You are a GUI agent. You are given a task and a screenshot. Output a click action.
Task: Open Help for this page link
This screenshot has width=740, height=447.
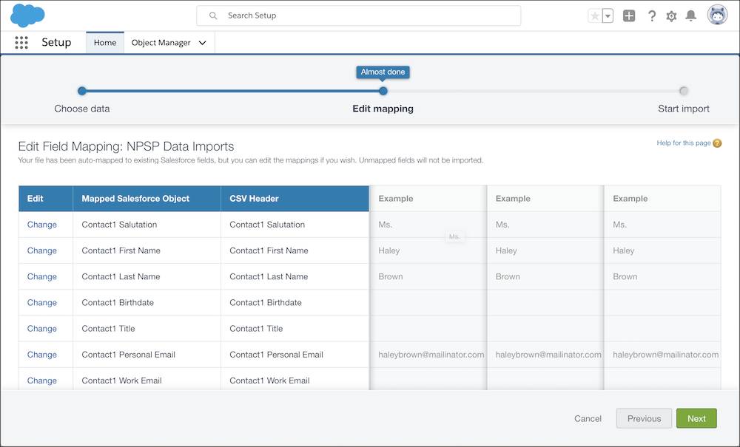click(x=683, y=143)
